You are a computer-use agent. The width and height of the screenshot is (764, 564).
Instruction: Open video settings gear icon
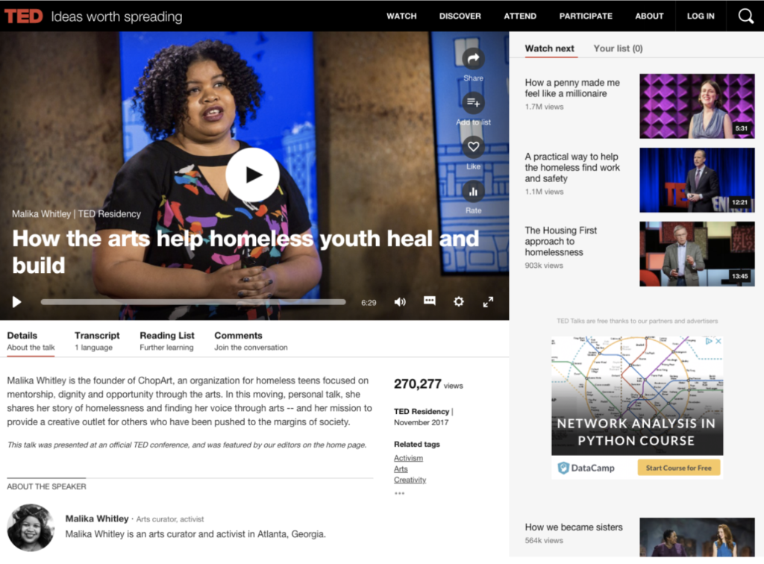click(x=459, y=301)
